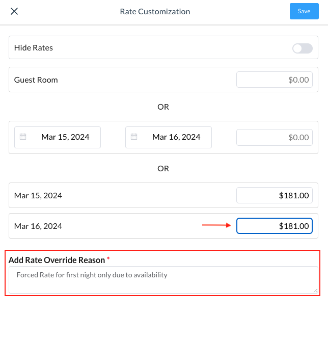Open the Mar 16, 2024 end date picker
328x338 pixels.
[176, 137]
